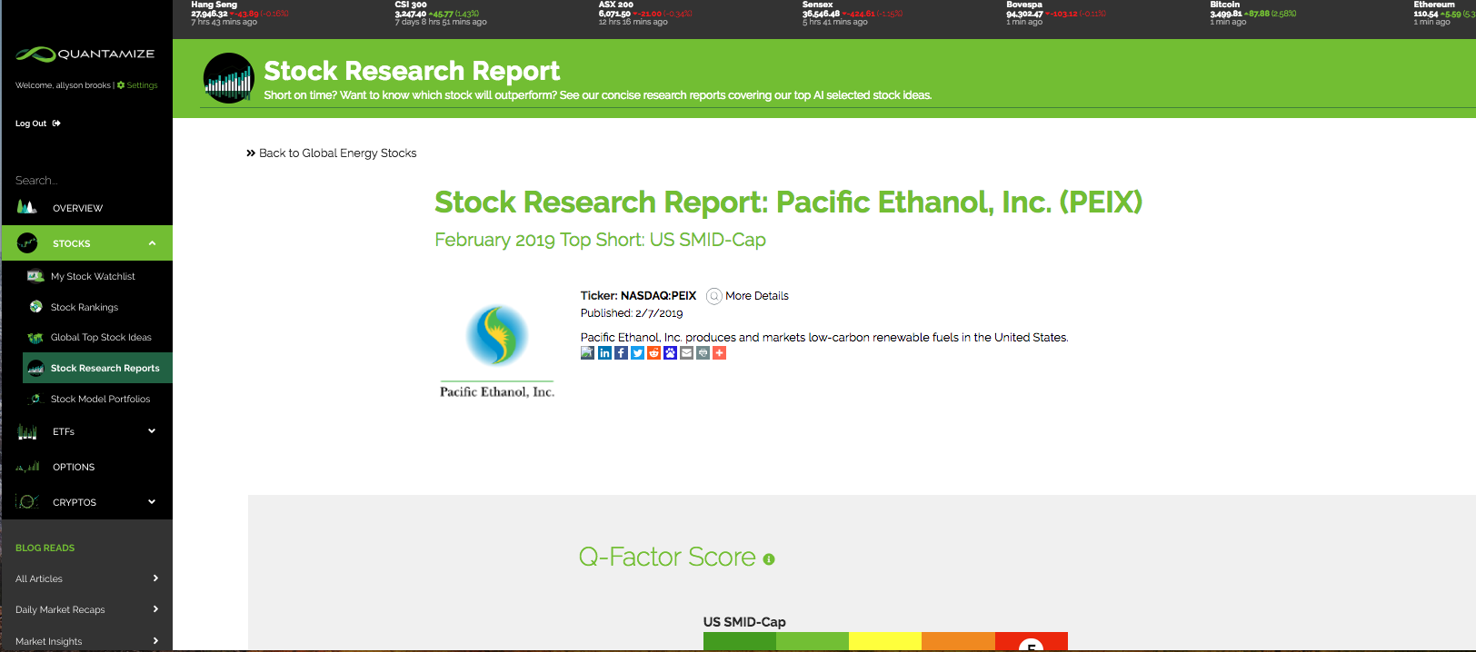The width and height of the screenshot is (1476, 652).
Task: Click orange Q-Factor scale segment
Action: [x=958, y=641]
